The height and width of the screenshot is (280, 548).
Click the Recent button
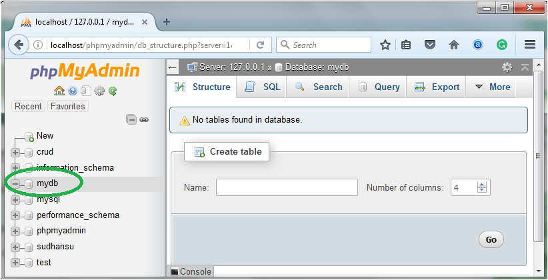(28, 106)
